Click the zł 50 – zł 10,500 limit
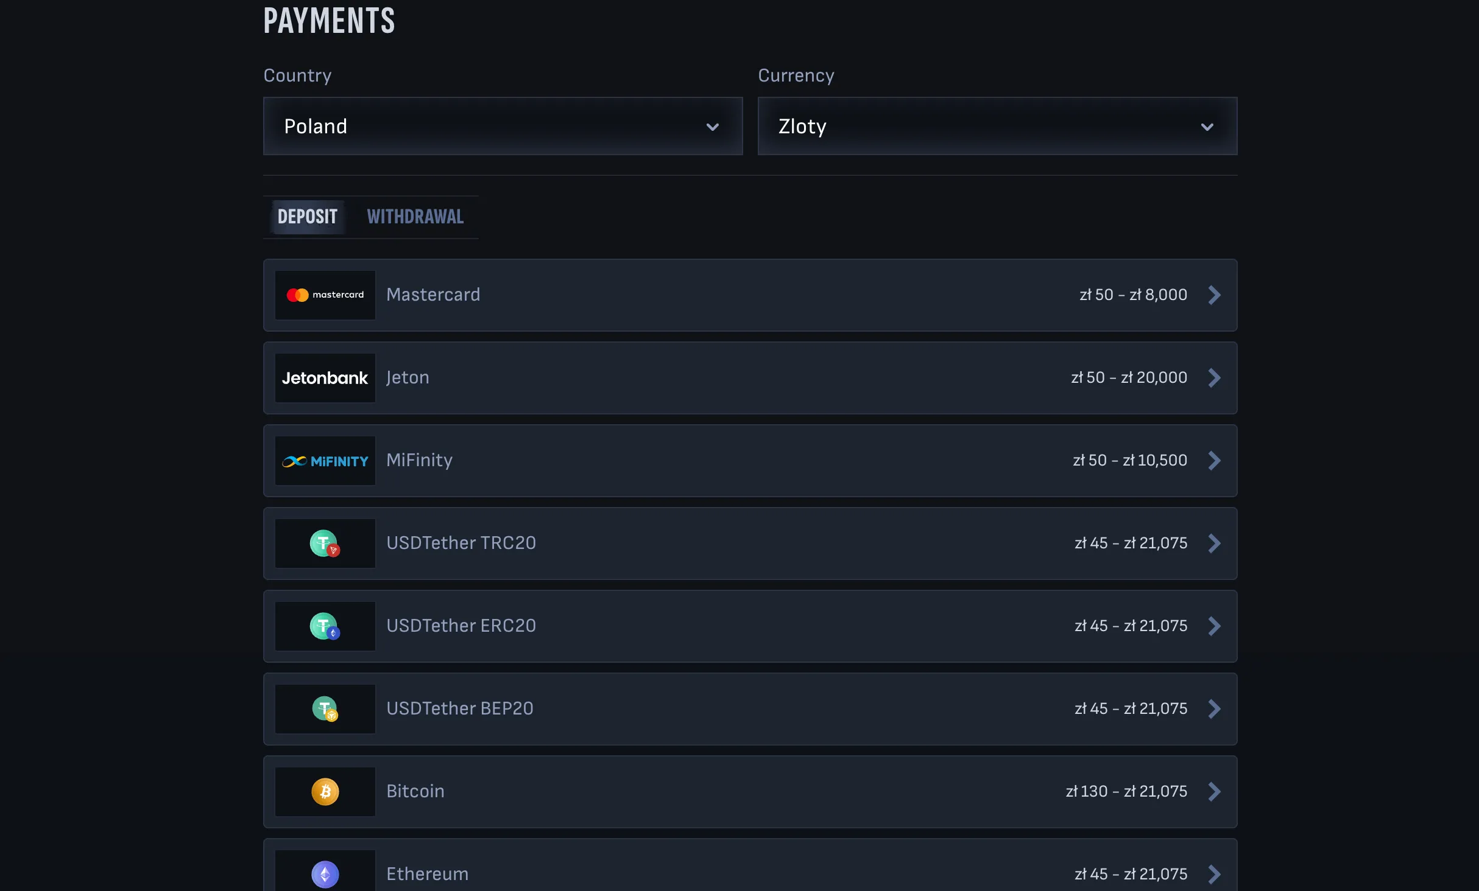1479x891 pixels. pos(1130,461)
